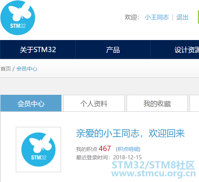Go to 首页 in breadcrumb
199x182 pixels.
pos(6,69)
